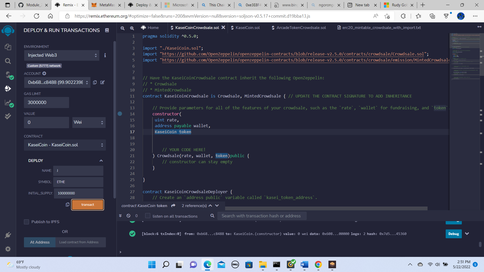
Task: Open the Environment dropdown showing Injected Web3
Action: [x=62, y=55]
